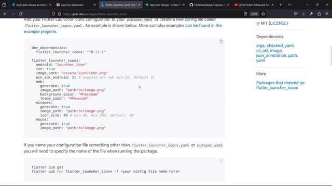Image resolution: width=332 pixels, height=186 pixels.
Task: Open the cli_util dependency link
Action: [x=262, y=51]
